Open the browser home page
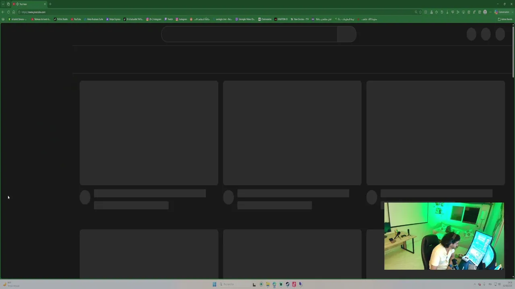Screen dimensions: 515x289 13,12
